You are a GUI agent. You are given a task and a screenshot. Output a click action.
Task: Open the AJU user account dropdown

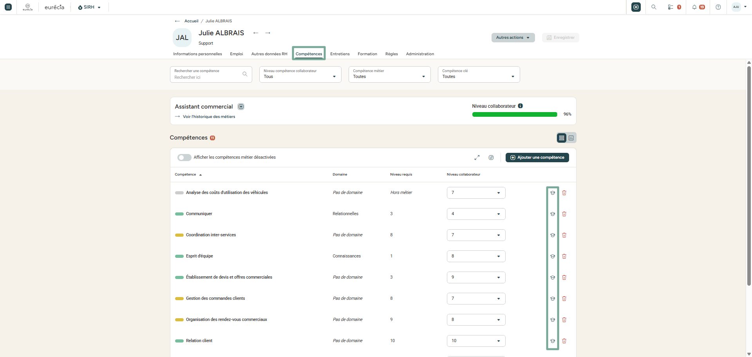click(x=739, y=7)
